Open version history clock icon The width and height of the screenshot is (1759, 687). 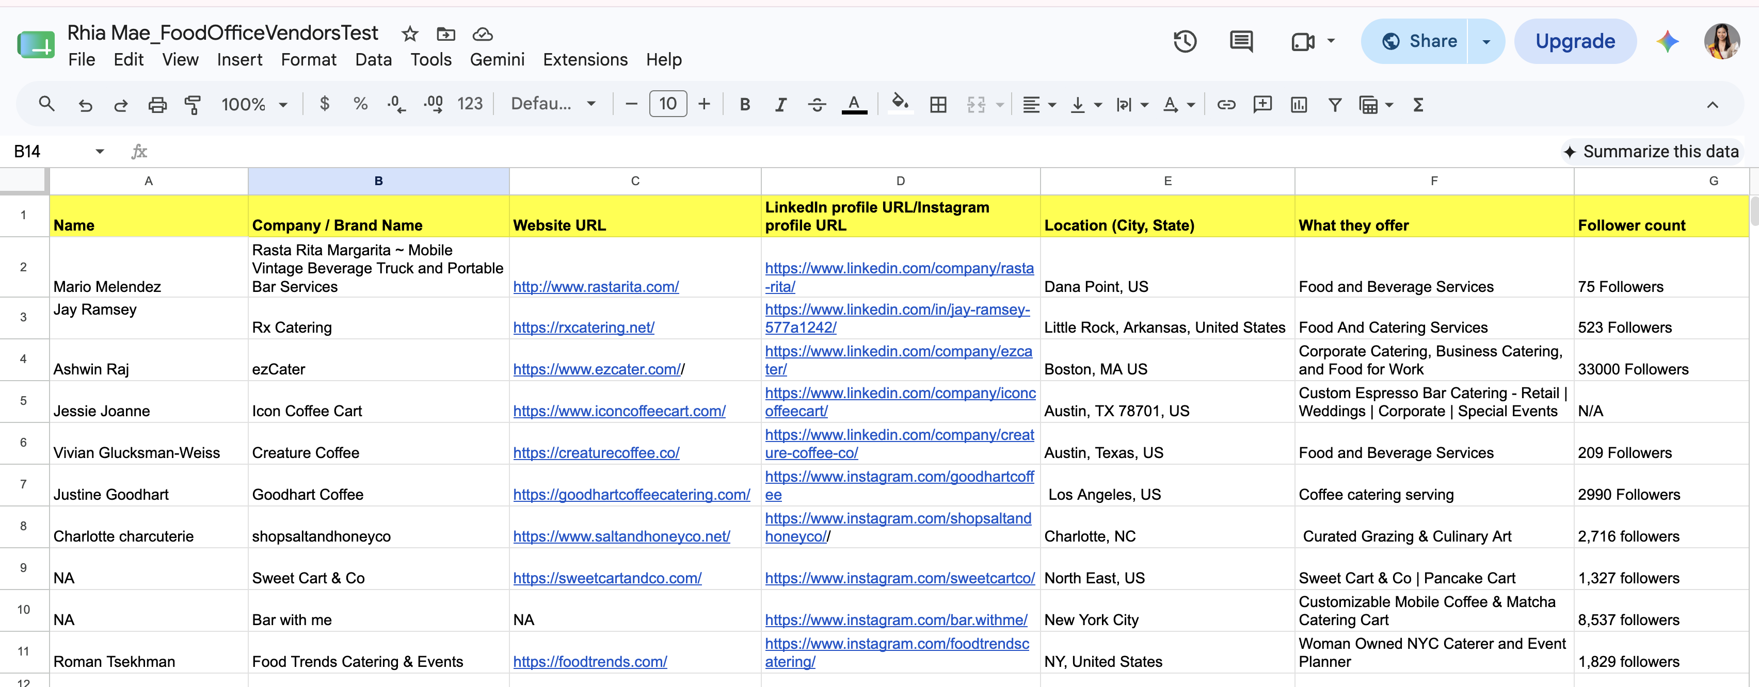(1185, 42)
